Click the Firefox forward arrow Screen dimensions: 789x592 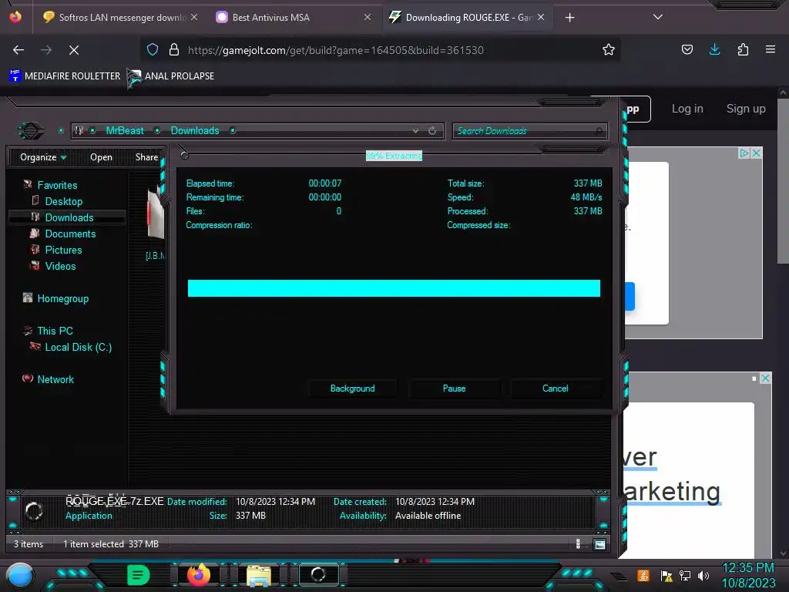[x=46, y=50]
